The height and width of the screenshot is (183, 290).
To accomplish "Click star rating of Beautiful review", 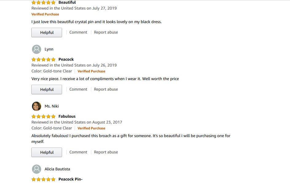I will [x=44, y=2].
